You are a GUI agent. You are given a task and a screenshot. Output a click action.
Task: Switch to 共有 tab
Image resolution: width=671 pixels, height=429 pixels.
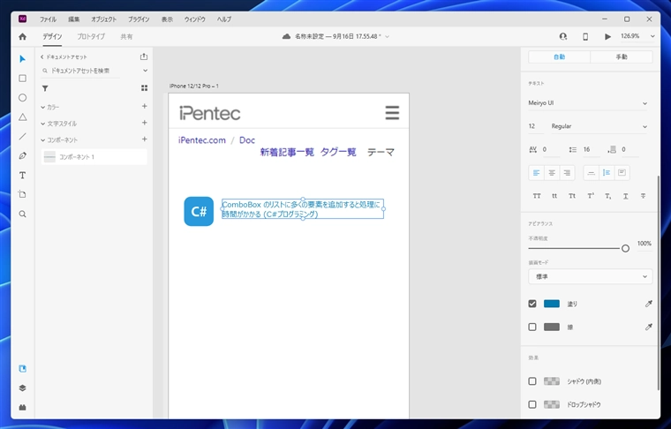pos(126,37)
